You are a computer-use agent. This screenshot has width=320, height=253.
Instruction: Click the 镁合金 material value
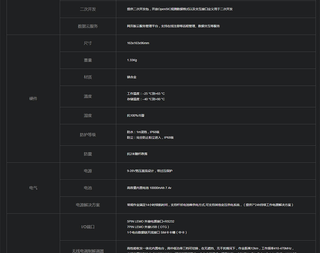[x=132, y=77]
